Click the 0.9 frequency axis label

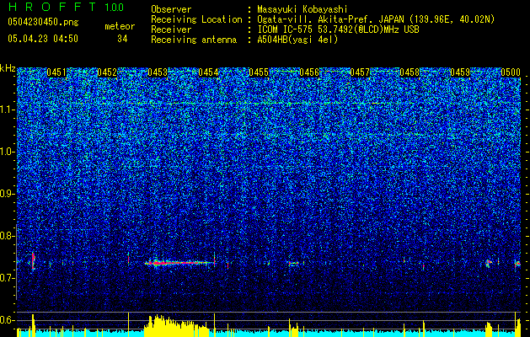click(x=7, y=194)
